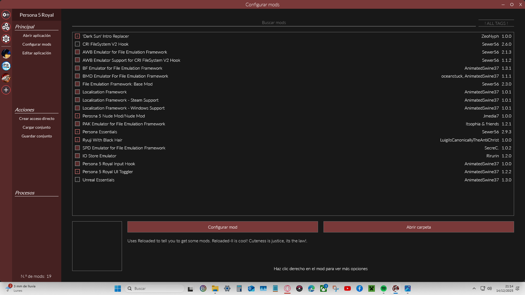Select the 'AWB Emulator Support for CRI FileSystem V2 Hook' row
This screenshot has height=295, width=525.
(x=293, y=60)
